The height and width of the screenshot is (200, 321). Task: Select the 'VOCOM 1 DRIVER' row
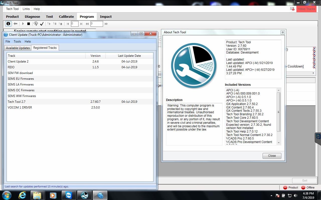coord(80,107)
